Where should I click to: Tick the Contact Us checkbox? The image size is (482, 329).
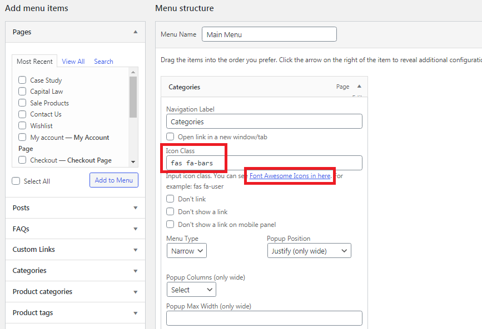(22, 114)
